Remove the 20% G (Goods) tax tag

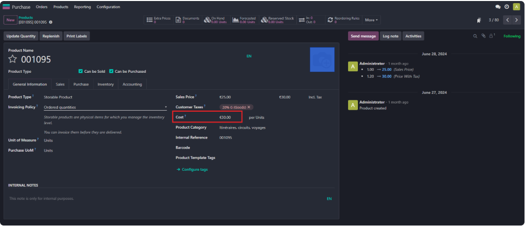249,107
